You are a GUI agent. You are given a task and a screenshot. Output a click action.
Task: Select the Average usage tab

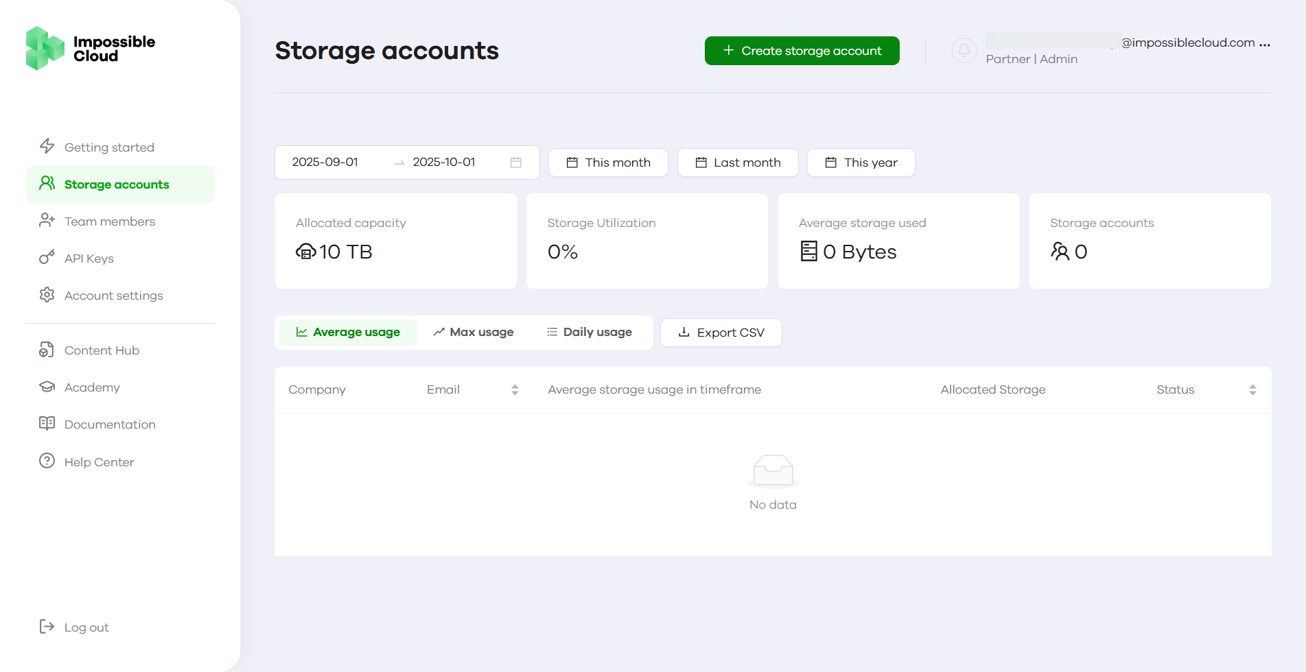coord(348,333)
